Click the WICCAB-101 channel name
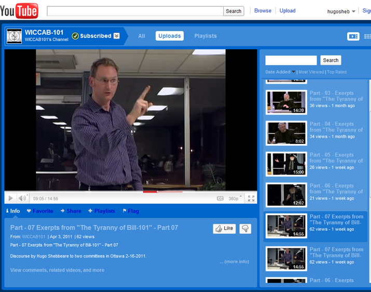Screen dimensions: 371x292 coord(44,32)
